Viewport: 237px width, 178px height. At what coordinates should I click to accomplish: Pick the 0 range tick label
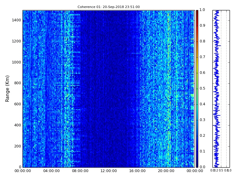(x=20, y=167)
